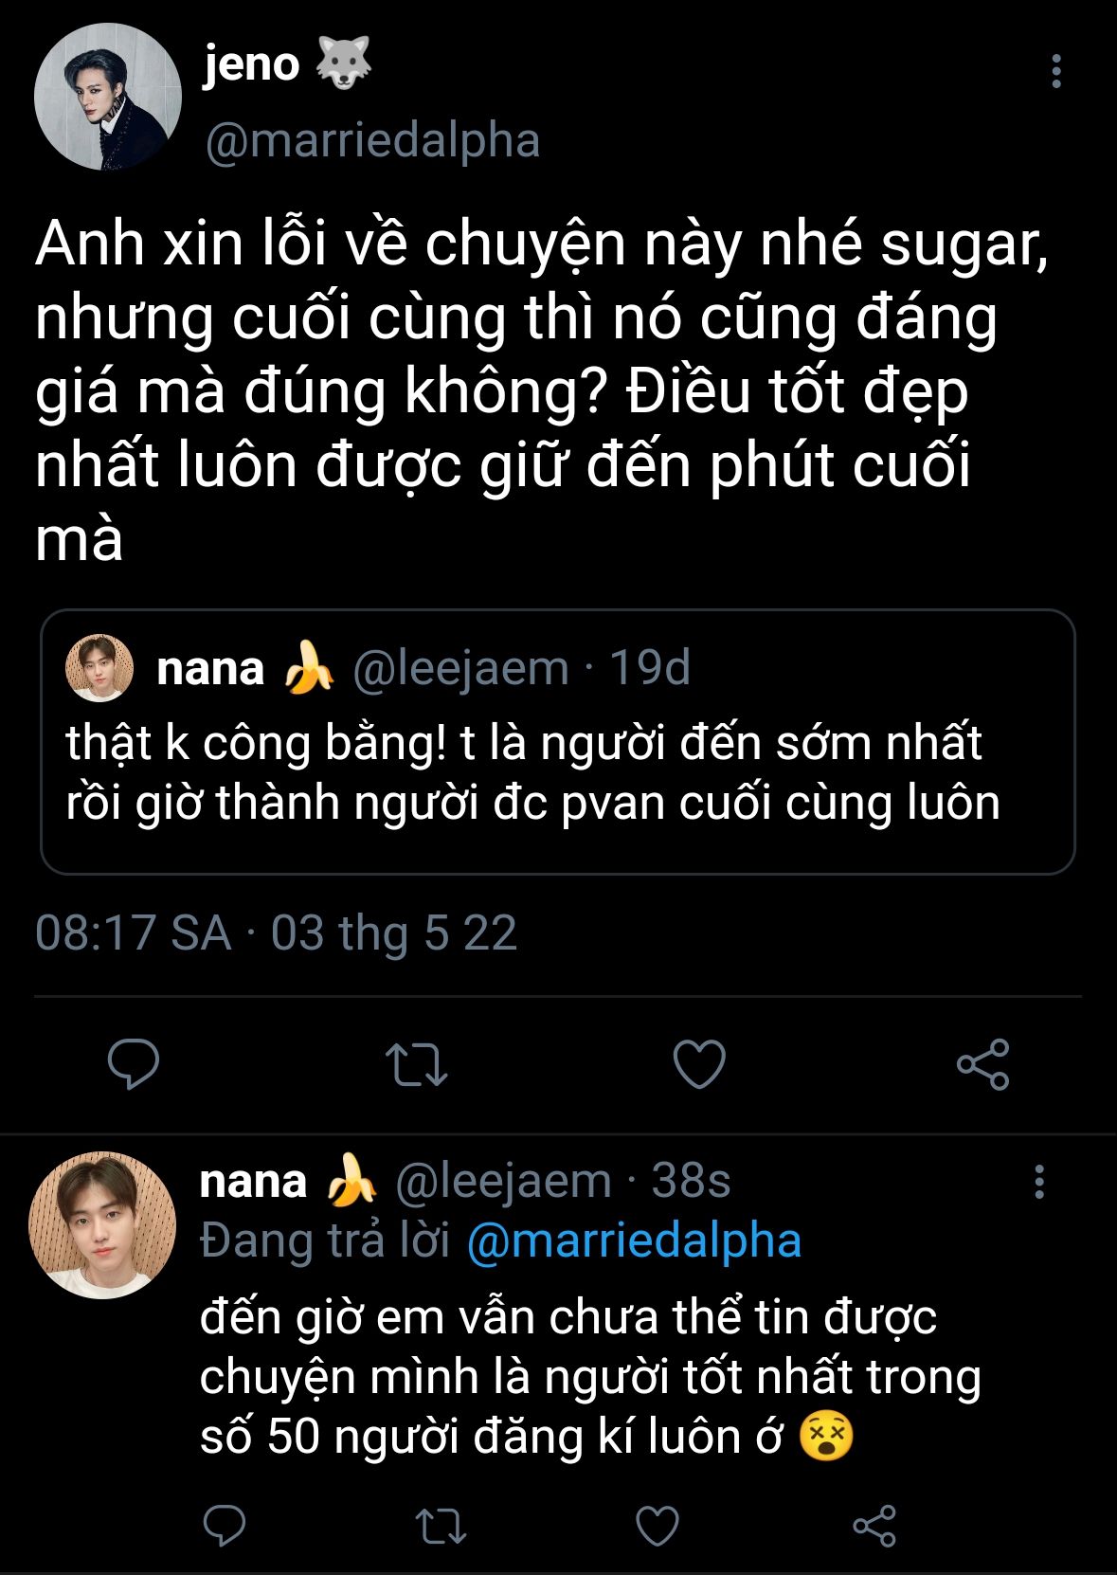Open more options for jeno's tweet
Viewport: 1117px width, 1575px height.
(1055, 72)
